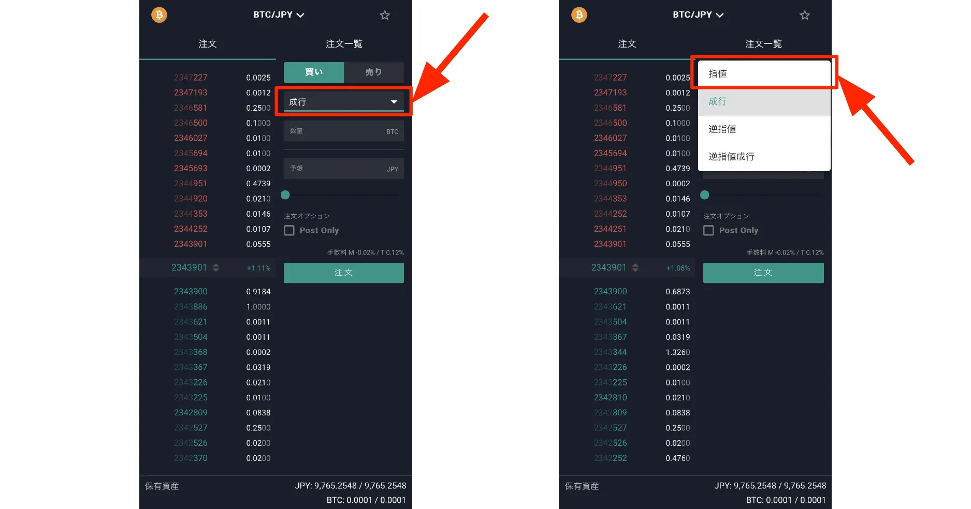Click the 数量 BTC quantity input field

(344, 131)
